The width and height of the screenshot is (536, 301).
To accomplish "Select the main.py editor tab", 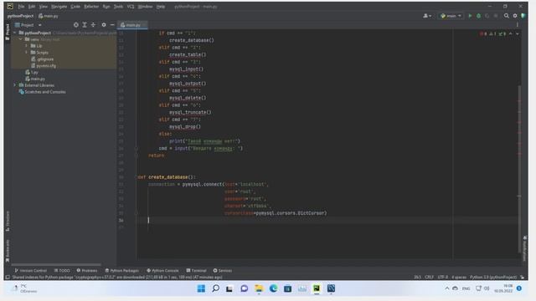I will click(x=132, y=25).
